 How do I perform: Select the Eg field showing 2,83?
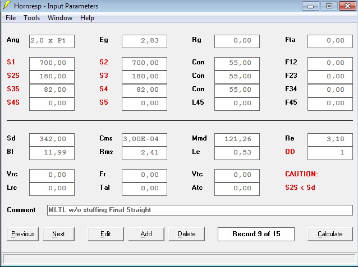pos(144,41)
